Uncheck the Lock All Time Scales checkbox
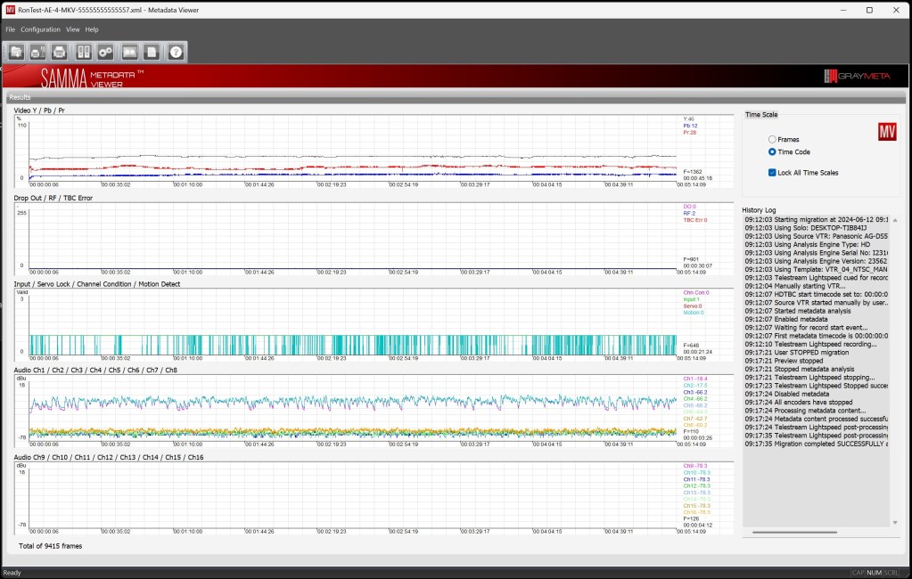The width and height of the screenshot is (912, 579). (x=772, y=173)
